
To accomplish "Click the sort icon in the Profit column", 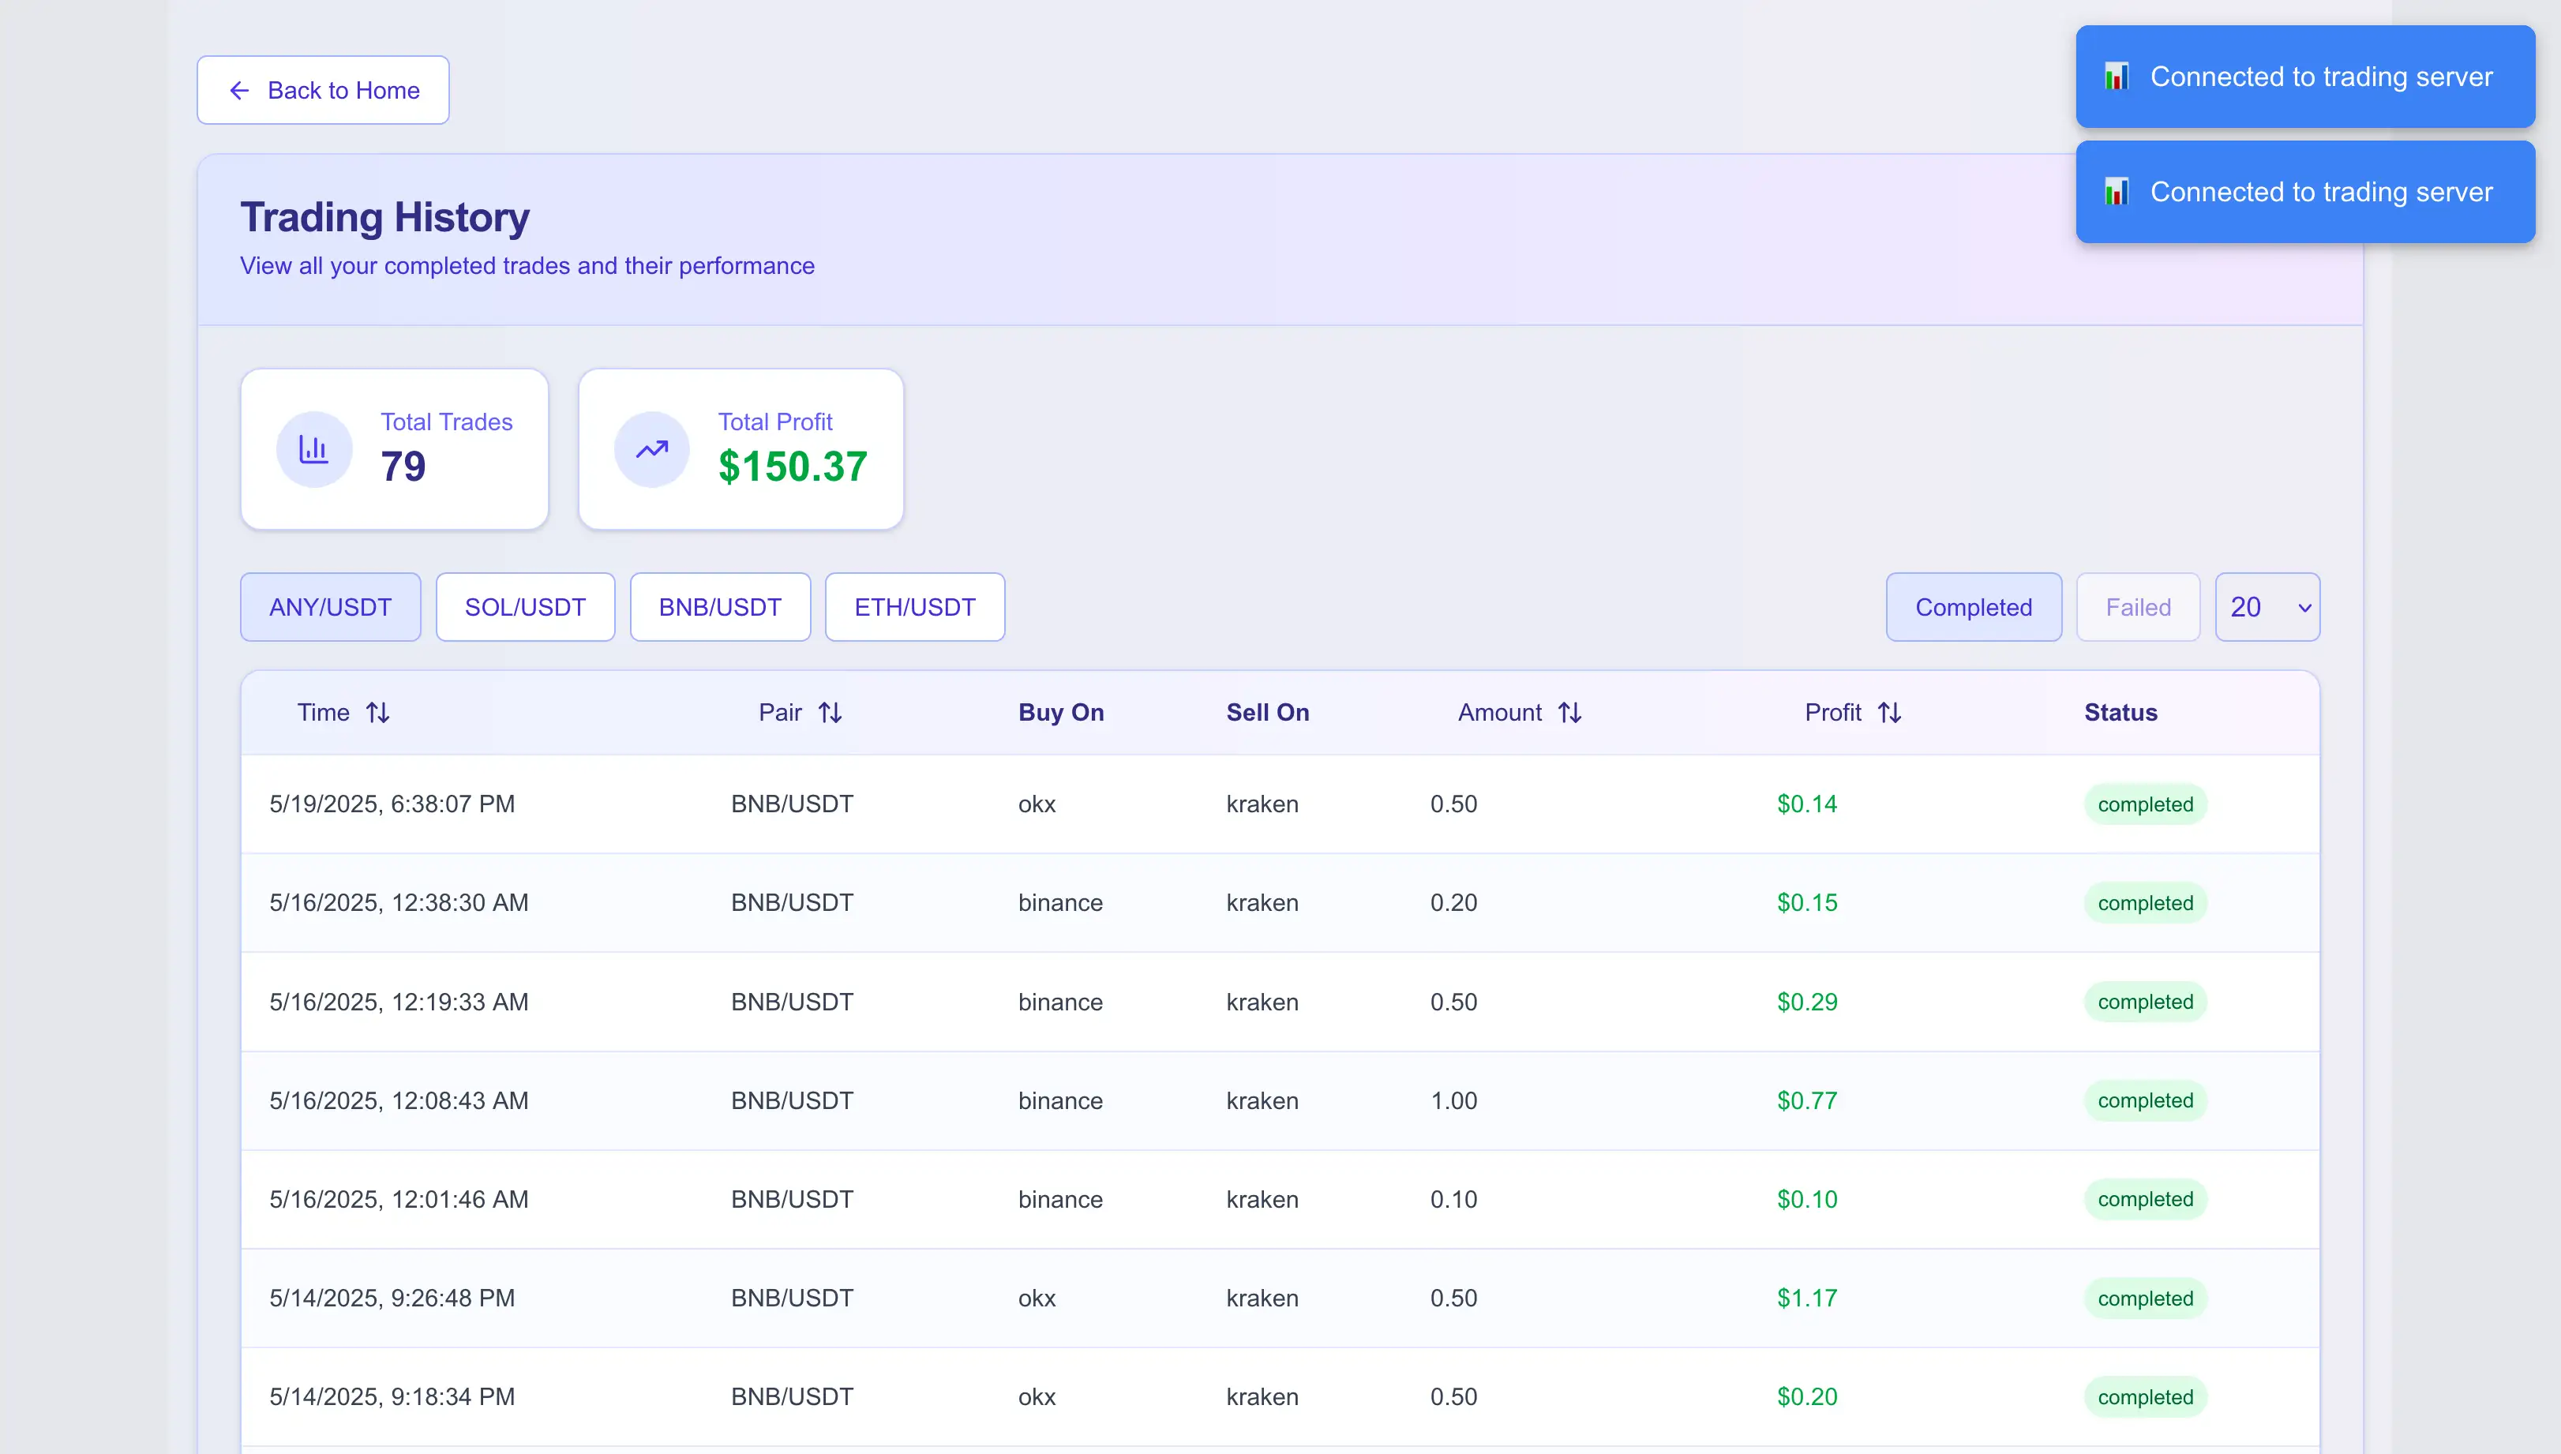I will [1891, 712].
